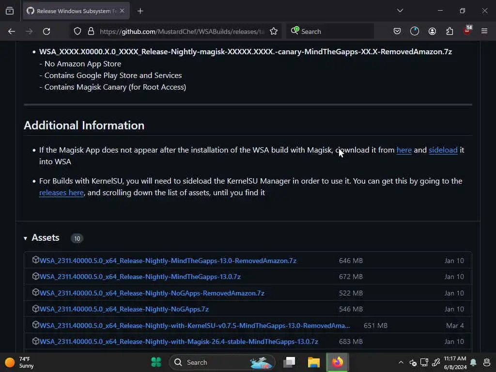Open the pen menu tray icon
496x372 pixels.
pos(436,362)
